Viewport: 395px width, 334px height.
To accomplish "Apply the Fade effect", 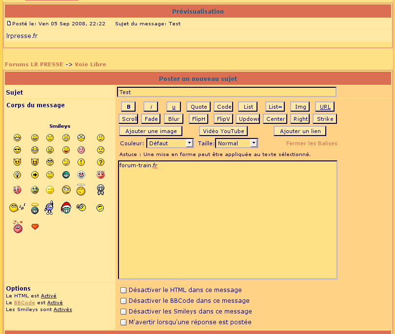I will coord(151,118).
